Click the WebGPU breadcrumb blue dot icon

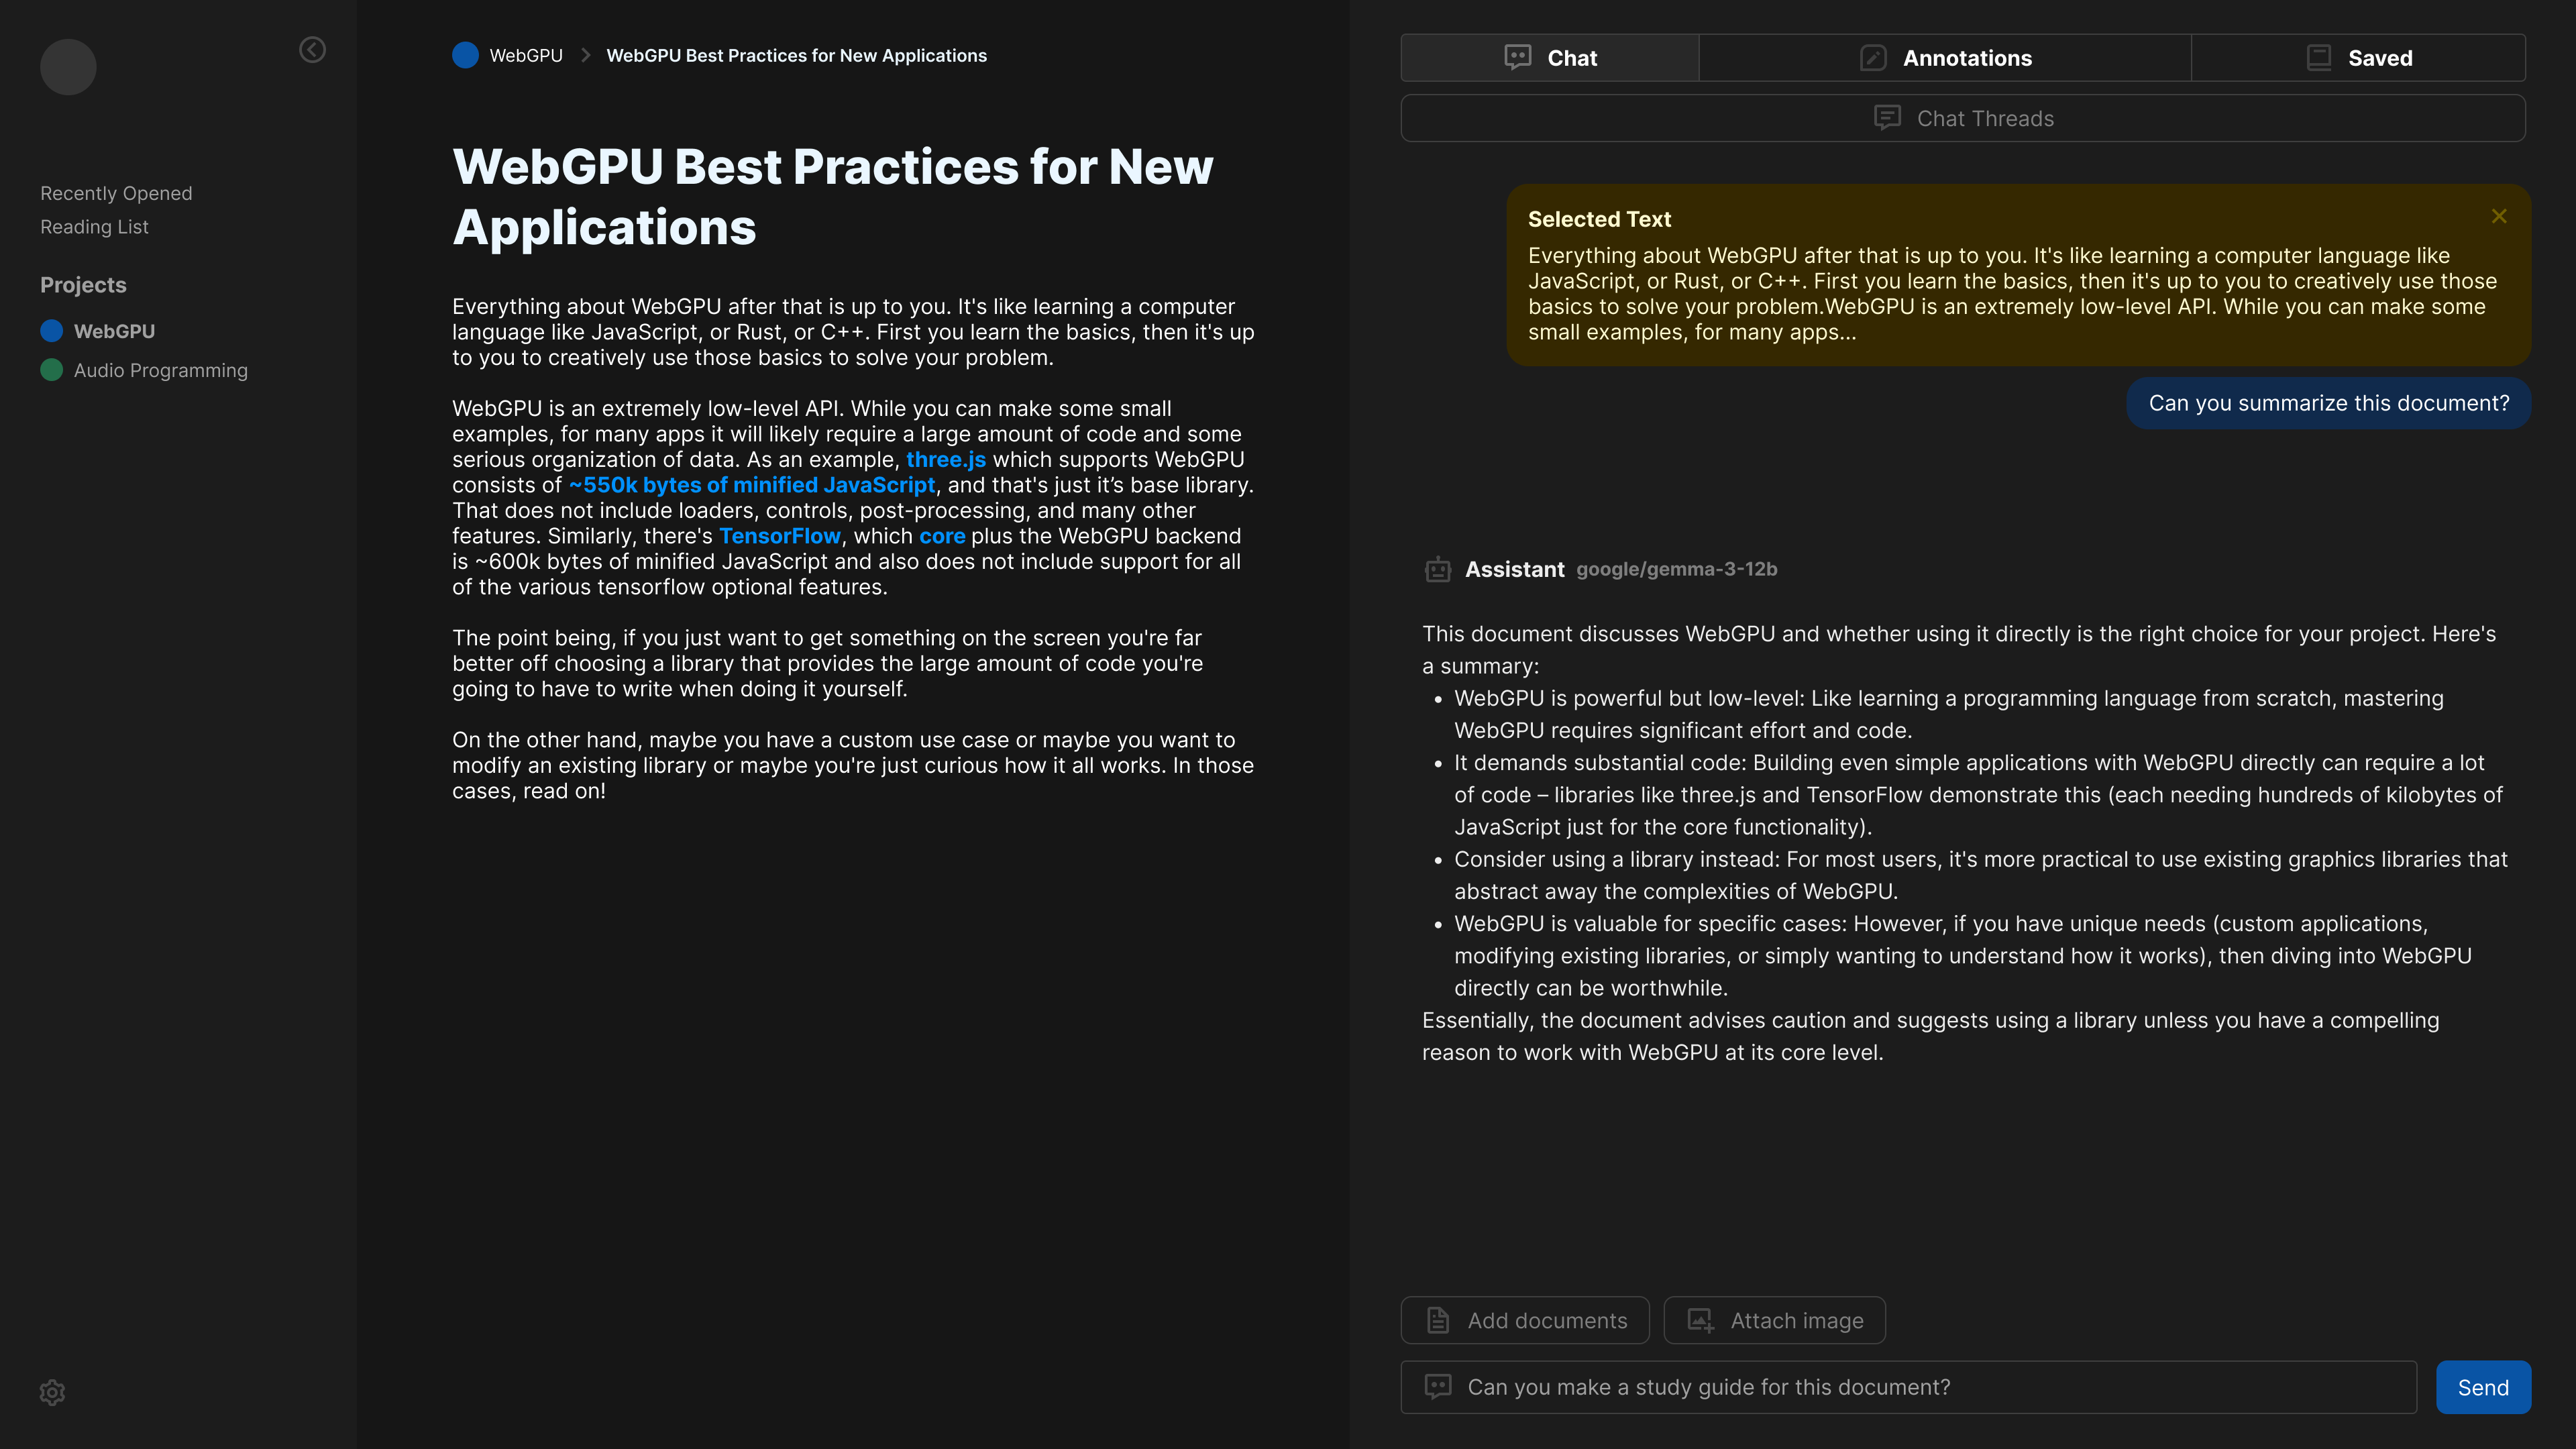[465, 56]
